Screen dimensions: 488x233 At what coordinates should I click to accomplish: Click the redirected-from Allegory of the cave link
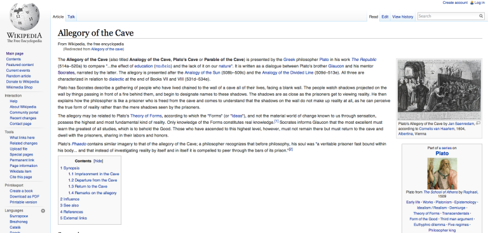pos(107,49)
